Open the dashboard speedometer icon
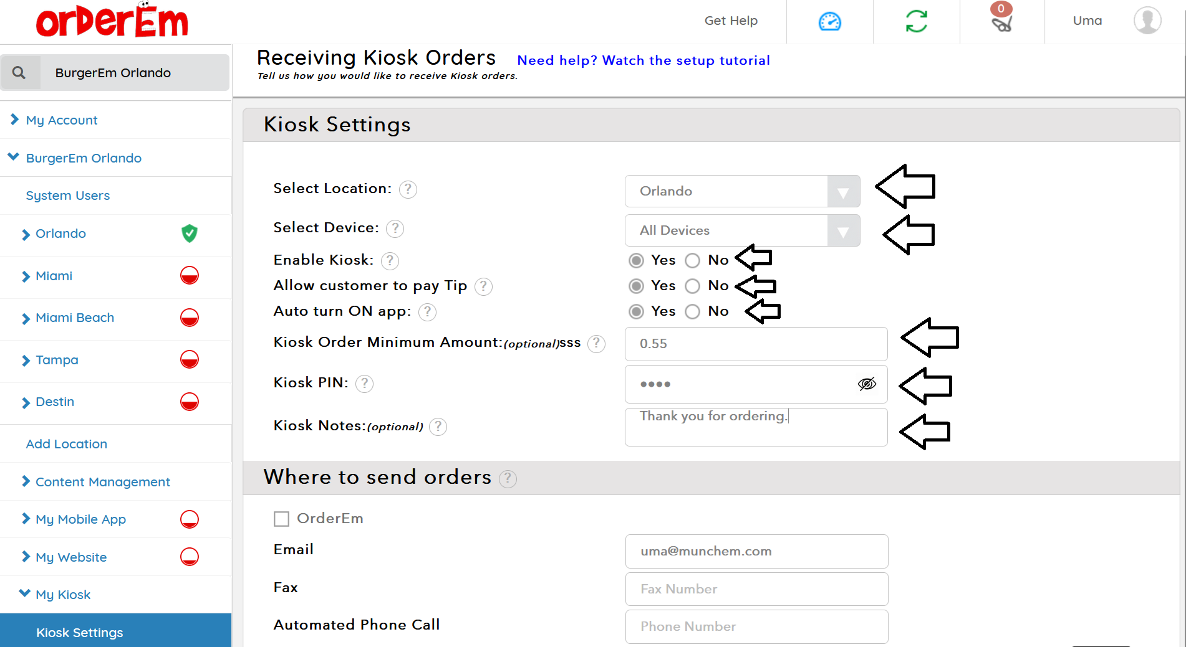Viewport: 1186px width, 647px height. point(829,22)
